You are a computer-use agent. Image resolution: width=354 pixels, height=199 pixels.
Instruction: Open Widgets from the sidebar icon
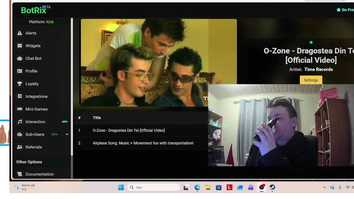click(x=20, y=46)
